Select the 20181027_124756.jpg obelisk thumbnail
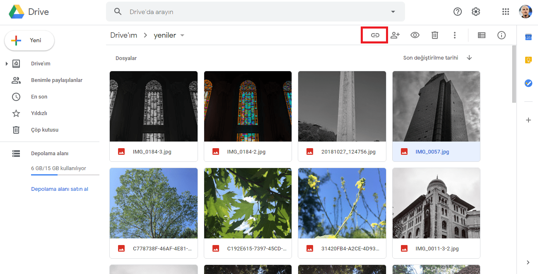Screen dimensions: 538x274 342,106
